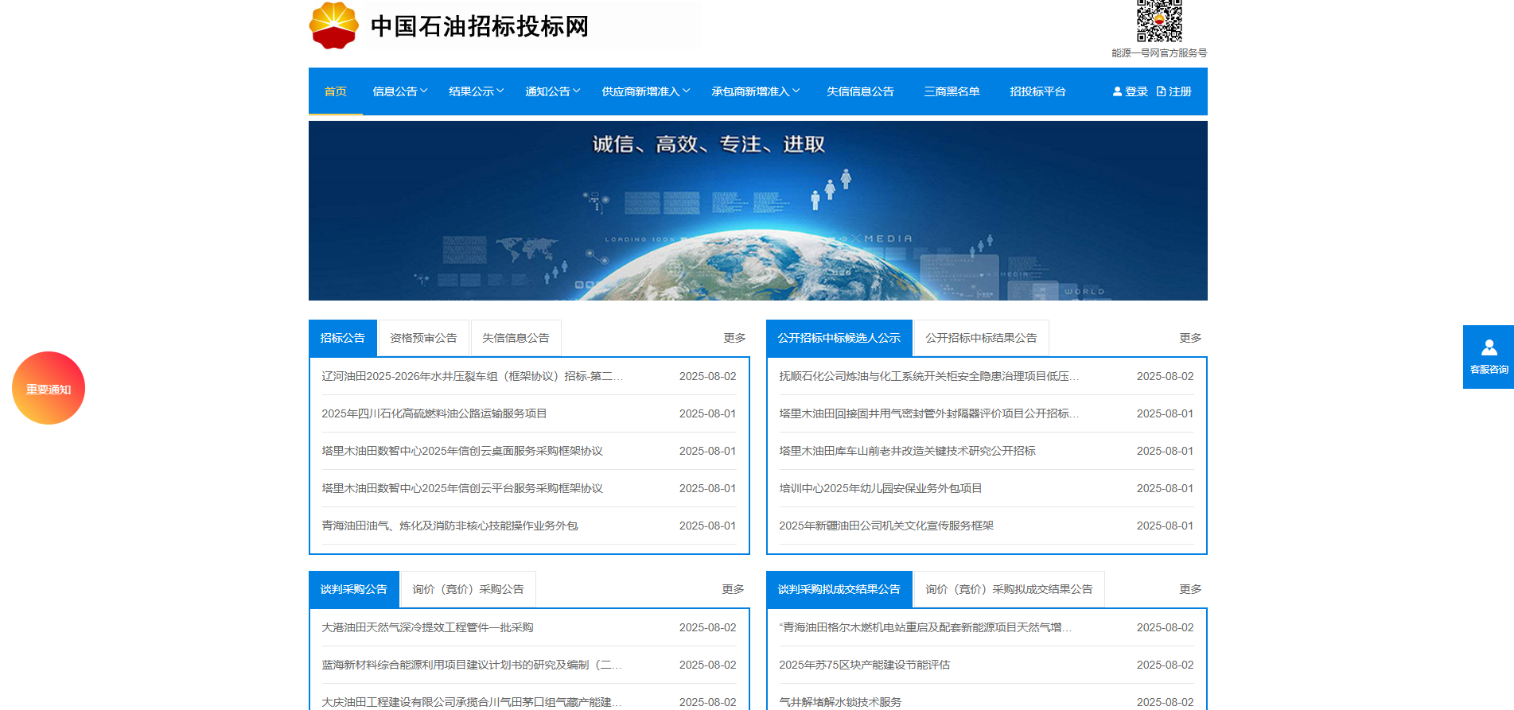This screenshot has height=710, width=1514.
Task: Click the 2025-08-02 date on the 抚顺石化 row
Action: point(1165,376)
